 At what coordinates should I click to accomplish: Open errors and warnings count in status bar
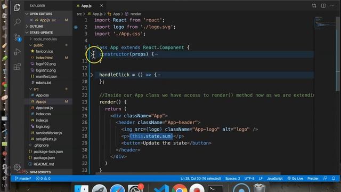[x=43, y=179]
